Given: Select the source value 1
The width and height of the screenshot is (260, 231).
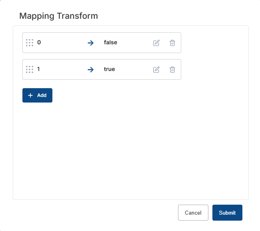Looking at the screenshot, I should tap(38, 69).
